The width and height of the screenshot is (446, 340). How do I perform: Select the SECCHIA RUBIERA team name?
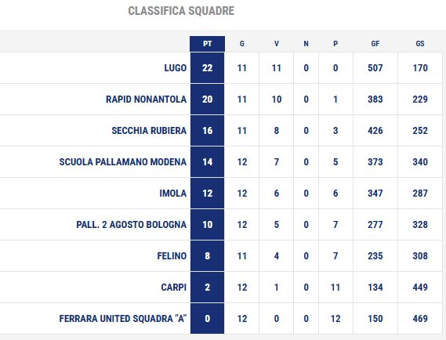pyautogui.click(x=149, y=131)
